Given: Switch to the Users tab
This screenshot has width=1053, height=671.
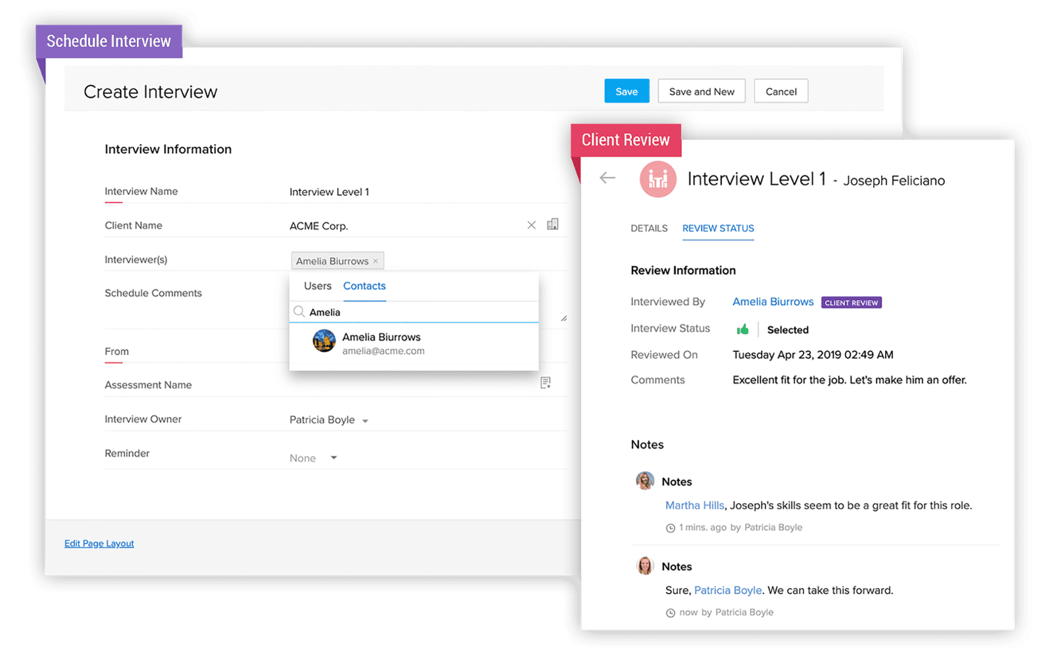Looking at the screenshot, I should pos(317,286).
